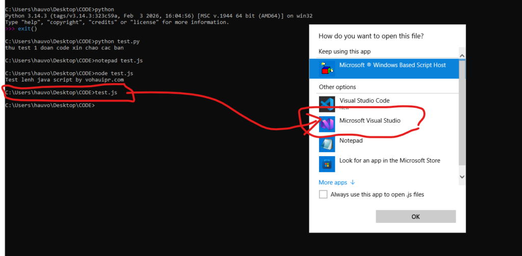Expand app list with More apps arrow
The width and height of the screenshot is (522, 256).
point(352,182)
